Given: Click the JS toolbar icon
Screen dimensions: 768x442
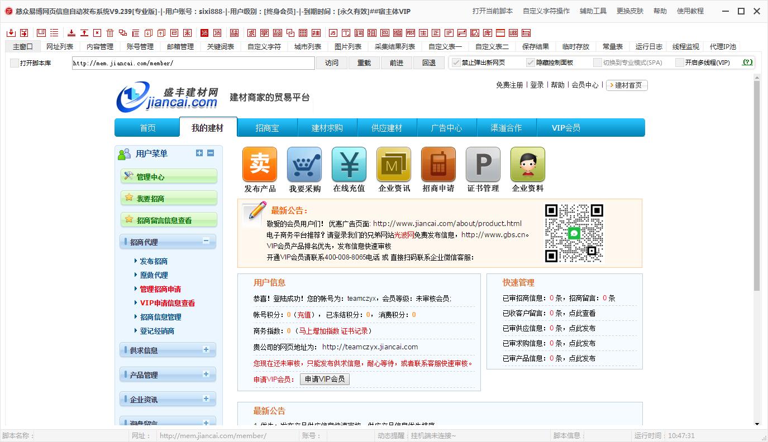Looking at the screenshot, I should pyautogui.click(x=333, y=33).
